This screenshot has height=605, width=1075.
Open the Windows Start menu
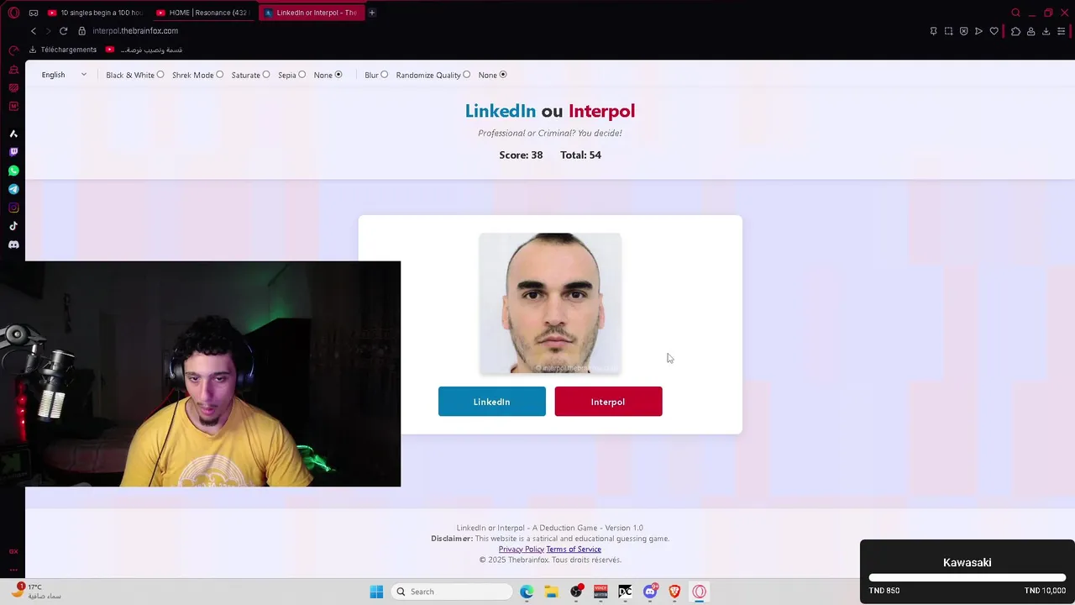click(x=376, y=592)
